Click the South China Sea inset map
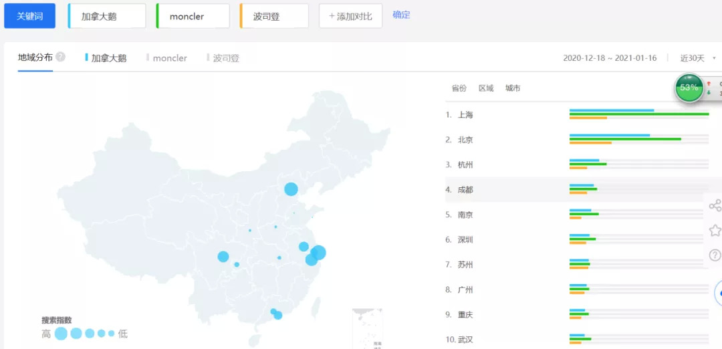The width and height of the screenshot is (722, 349). pyautogui.click(x=368, y=329)
